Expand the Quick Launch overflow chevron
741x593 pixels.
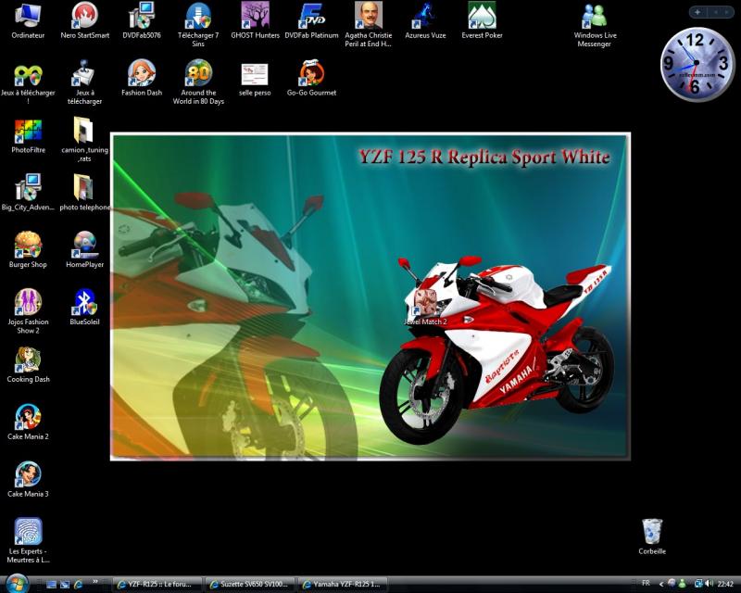tap(95, 582)
